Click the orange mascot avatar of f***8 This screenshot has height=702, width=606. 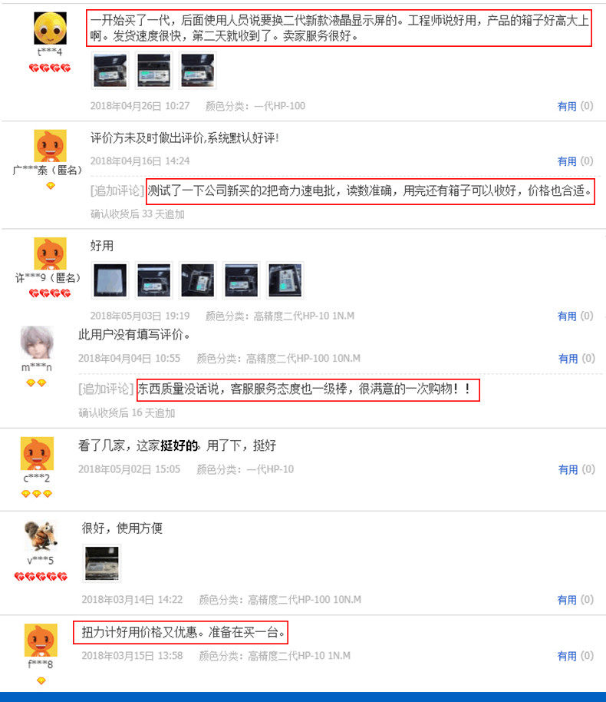41,640
